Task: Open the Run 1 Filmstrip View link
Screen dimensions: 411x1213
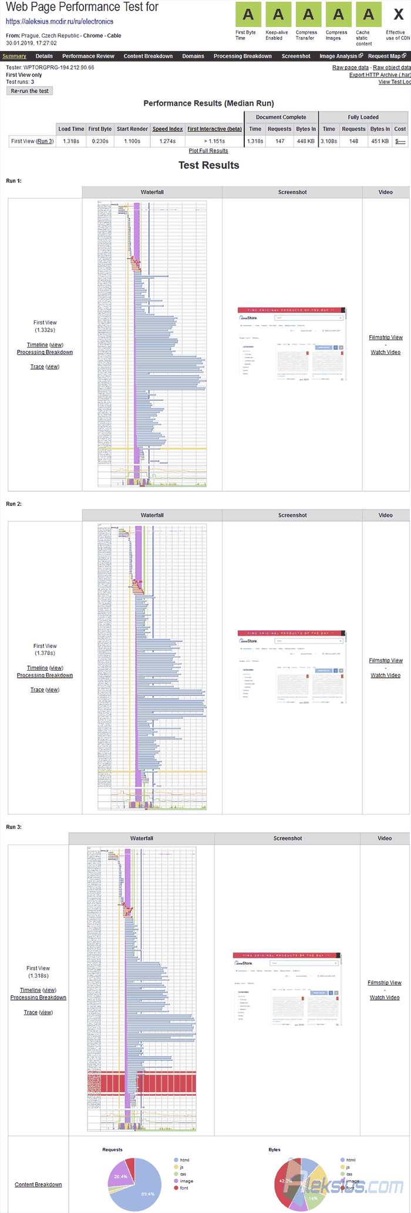Action: pos(386,337)
